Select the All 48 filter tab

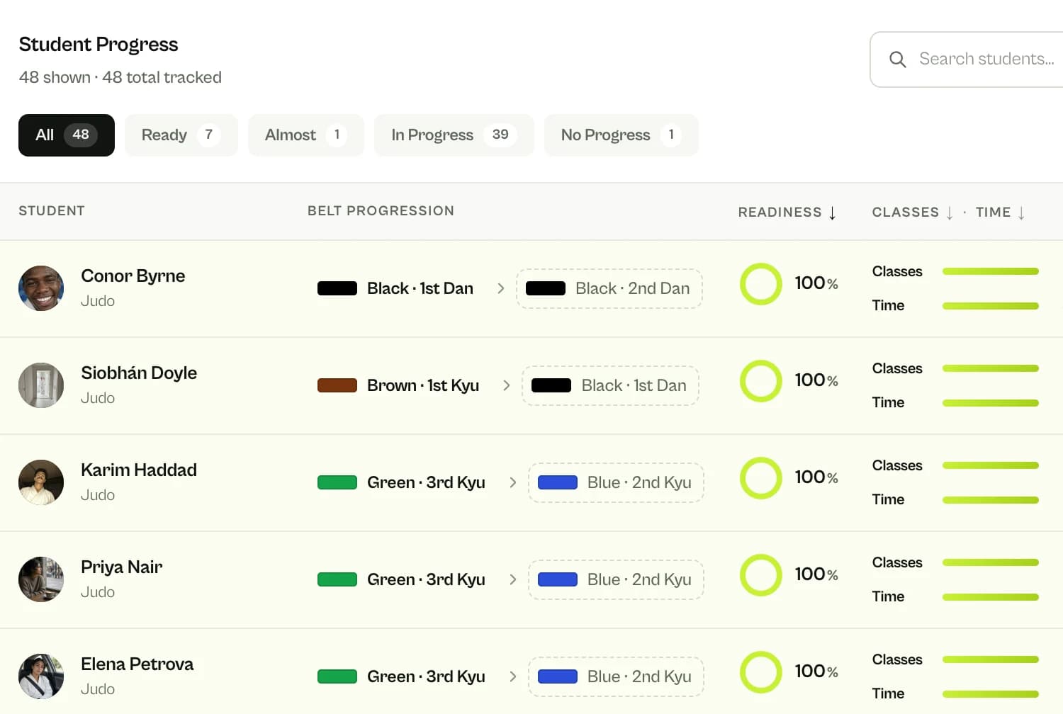point(67,135)
